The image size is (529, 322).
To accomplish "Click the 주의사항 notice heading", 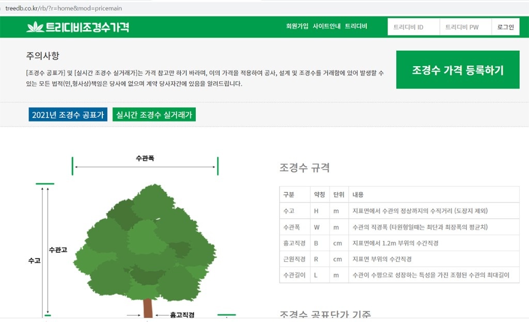I will click(x=42, y=56).
